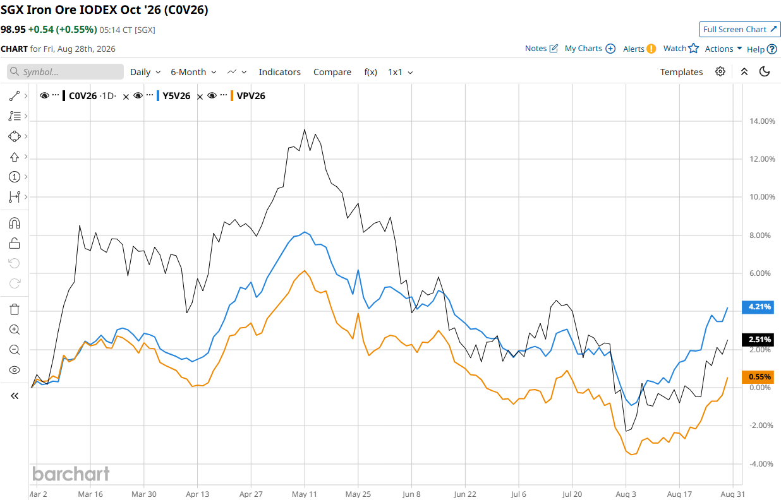Toggle visibility of the C0V26 series
This screenshot has width=781, height=500.
(44, 95)
